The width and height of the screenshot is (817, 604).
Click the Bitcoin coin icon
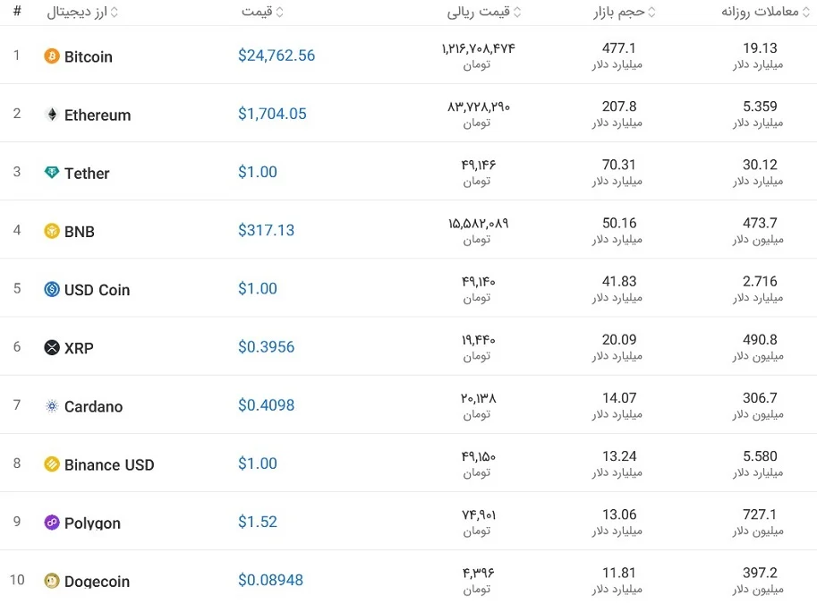[52, 55]
